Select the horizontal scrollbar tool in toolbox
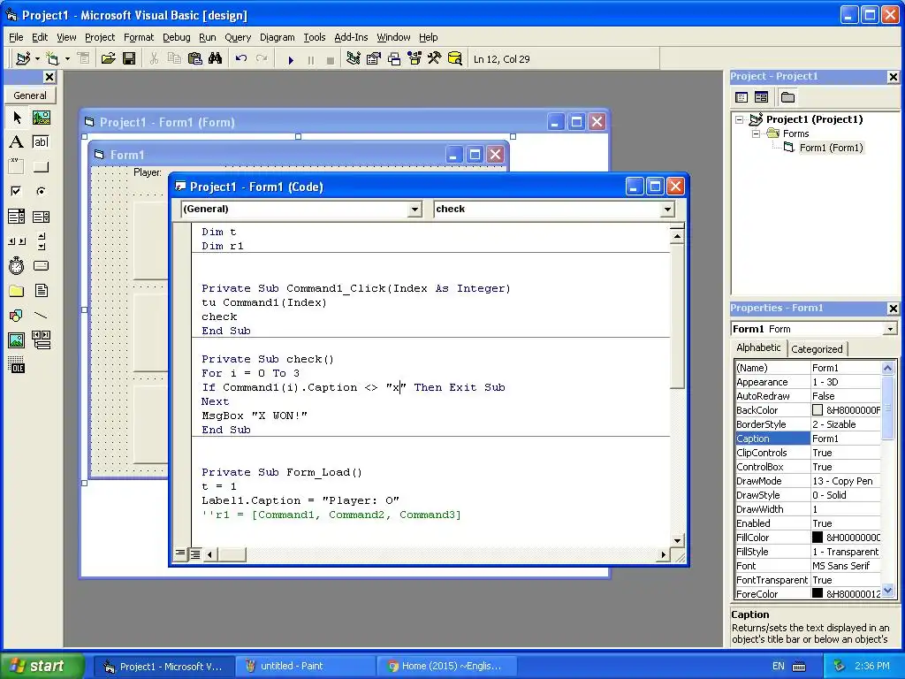The height and width of the screenshot is (679, 905). (17, 241)
